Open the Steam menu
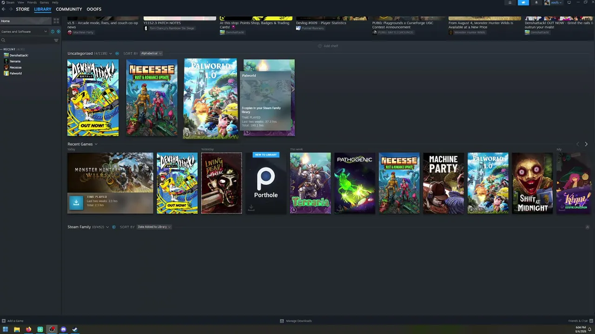595x334 pixels. coord(10,2)
